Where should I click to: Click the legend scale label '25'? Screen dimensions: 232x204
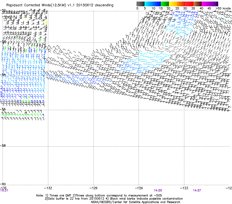177,8
